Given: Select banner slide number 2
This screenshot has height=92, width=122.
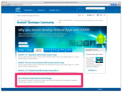Looking at the screenshot, I should tap(22, 46).
